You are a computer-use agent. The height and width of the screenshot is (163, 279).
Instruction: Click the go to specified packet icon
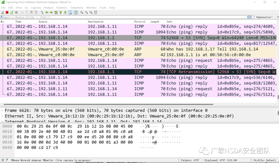56,12
